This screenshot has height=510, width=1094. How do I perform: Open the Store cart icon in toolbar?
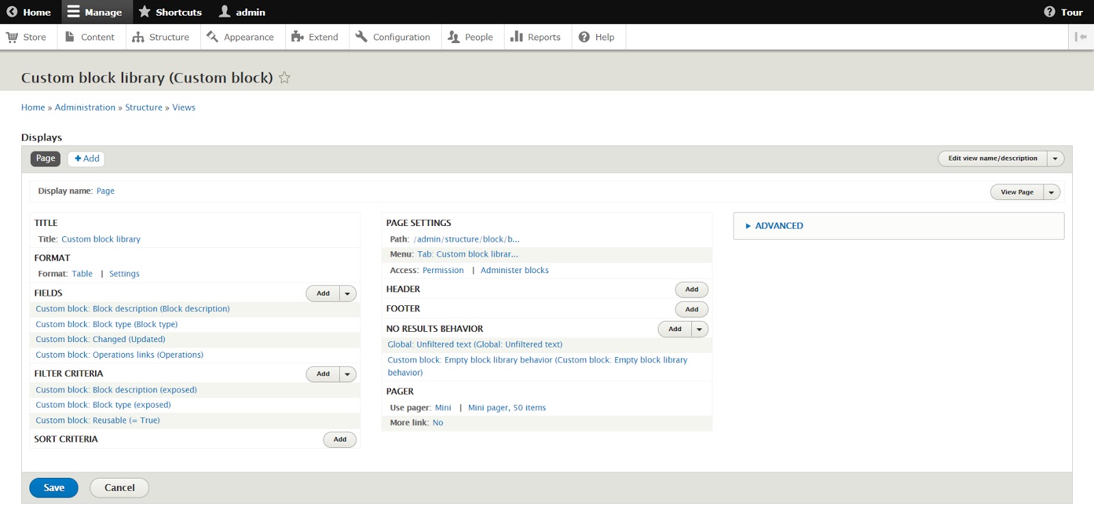pos(12,37)
